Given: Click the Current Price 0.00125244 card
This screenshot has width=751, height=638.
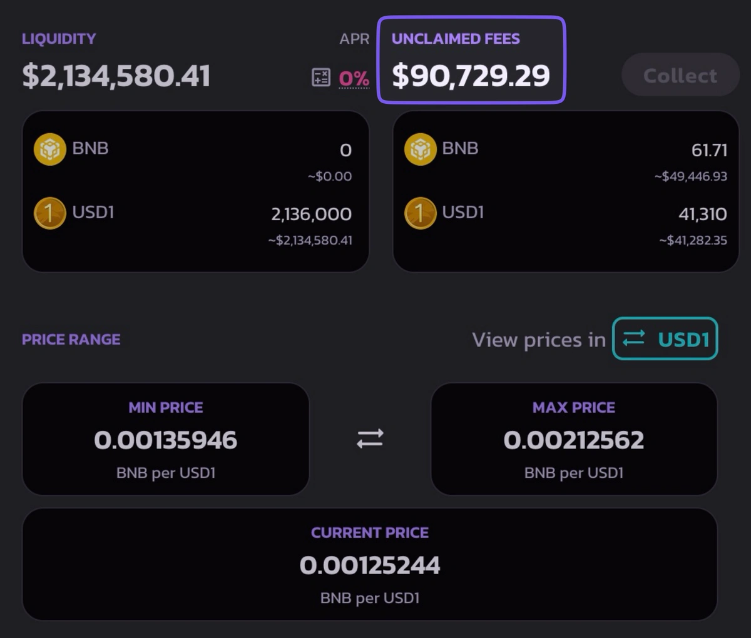Looking at the screenshot, I should click(370, 564).
